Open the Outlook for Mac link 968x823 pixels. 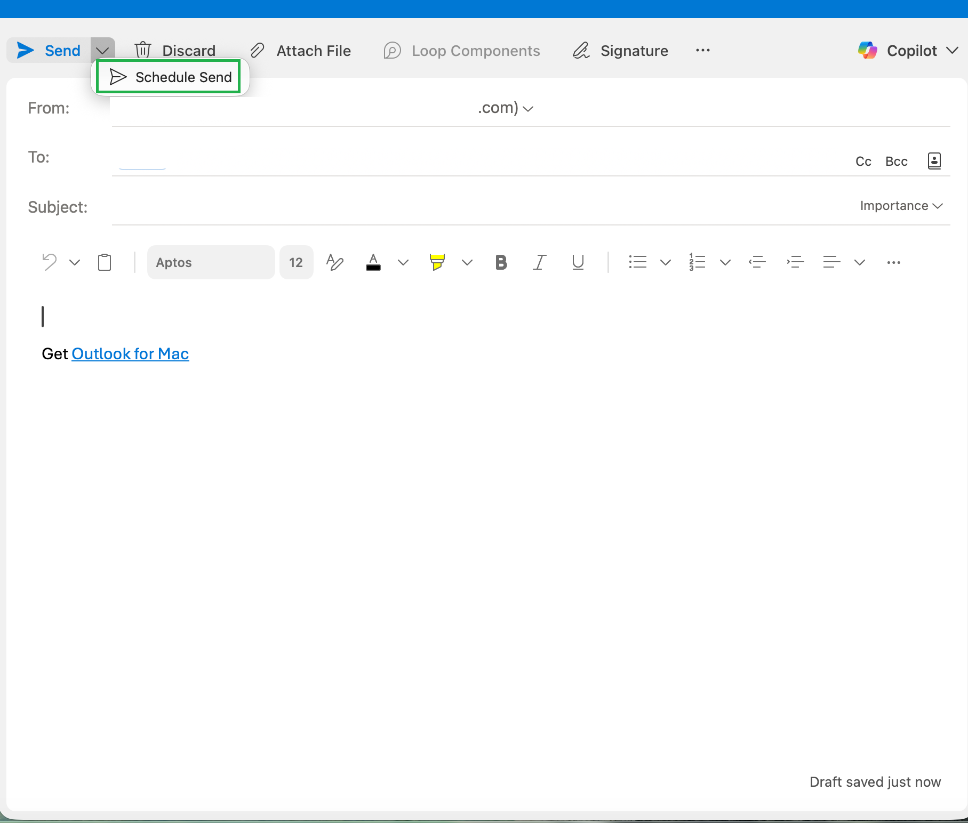(x=130, y=354)
